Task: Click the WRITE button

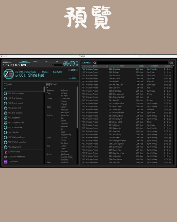Action: pyautogui.click(x=73, y=70)
